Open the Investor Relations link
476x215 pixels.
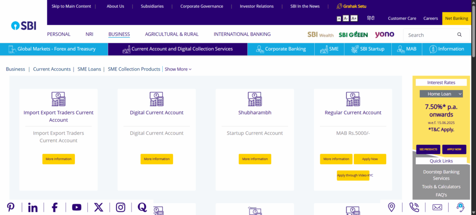point(257,6)
